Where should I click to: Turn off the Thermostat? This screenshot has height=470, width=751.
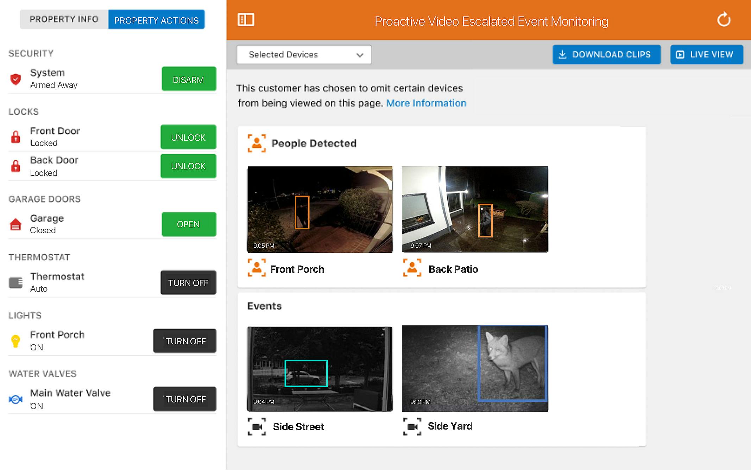click(188, 282)
